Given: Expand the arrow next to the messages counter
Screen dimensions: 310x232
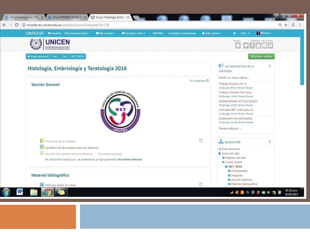Looking at the screenshot, I should [249, 33].
